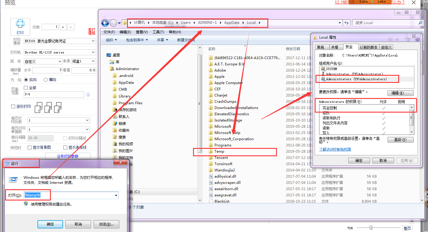Click the refresh icon beside address bar
The image size is (428, 232).
(346, 23)
